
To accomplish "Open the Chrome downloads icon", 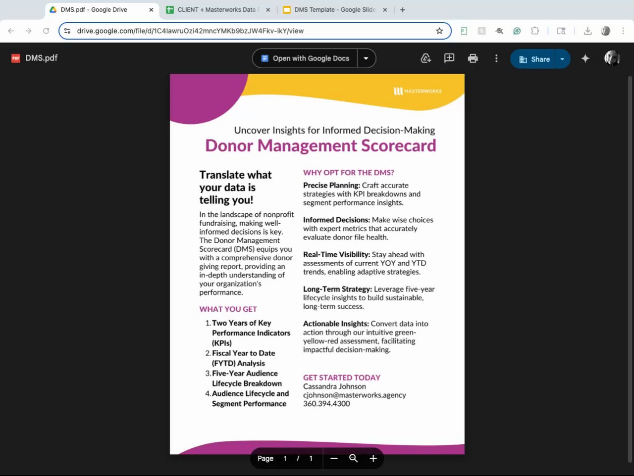I will click(x=587, y=31).
